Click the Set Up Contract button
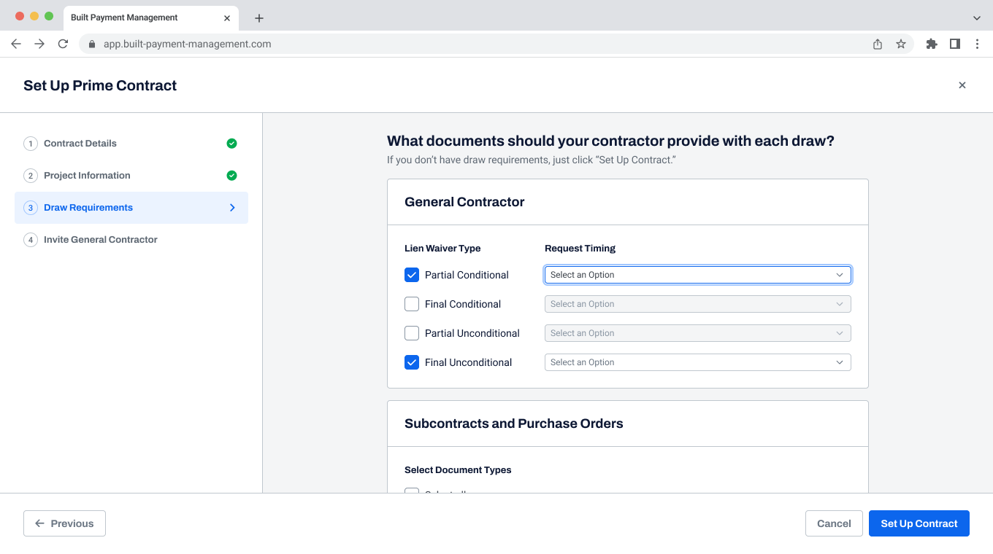 [919, 523]
